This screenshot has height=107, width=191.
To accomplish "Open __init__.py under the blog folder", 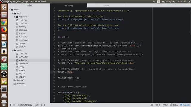I will [x=23, y=20].
